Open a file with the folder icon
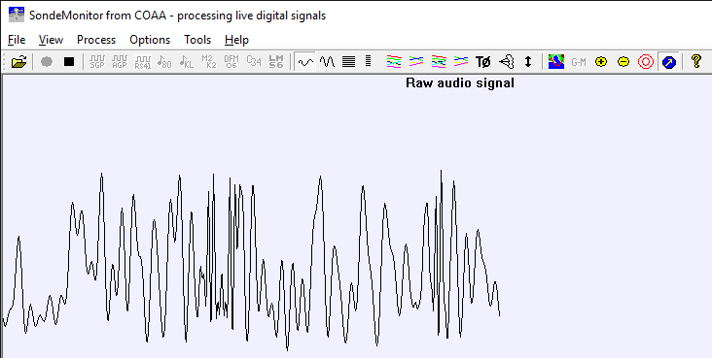Viewport: 712px width, 358px height. coord(19,62)
